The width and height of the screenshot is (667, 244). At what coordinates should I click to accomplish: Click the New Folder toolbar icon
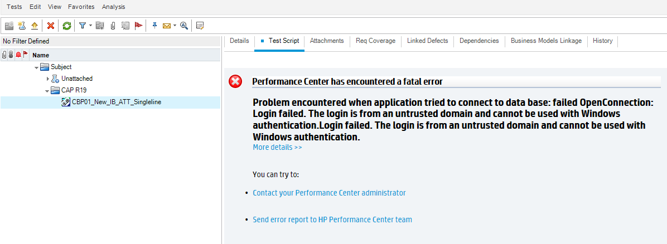pyautogui.click(x=9, y=26)
